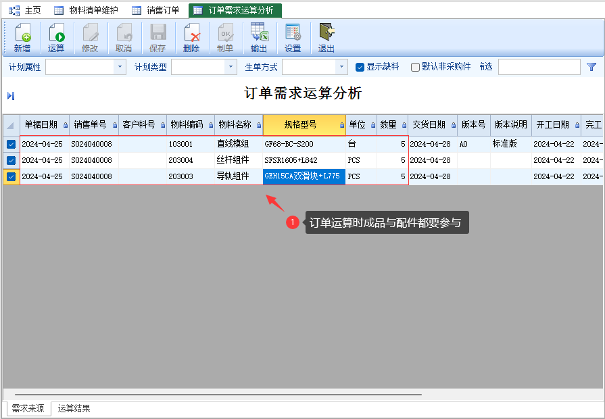This screenshot has height=419, width=605.
Task: Open the 计划属性 dropdown
Action: (120, 67)
